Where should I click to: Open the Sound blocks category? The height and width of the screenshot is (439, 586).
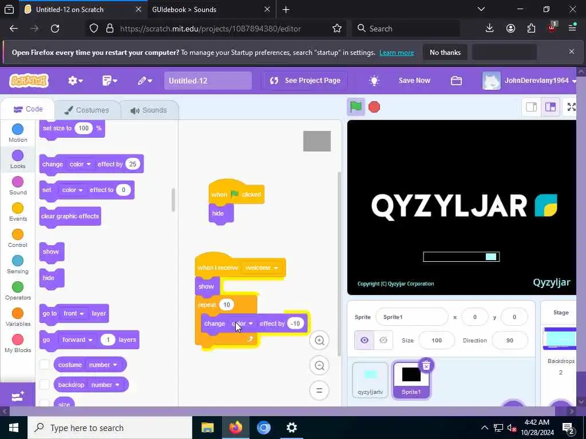(18, 186)
